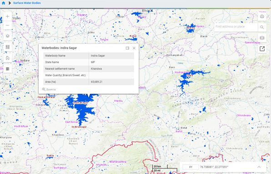Viewport: 271px width, 174px height.
Task: Click the search magnifier icon
Action: pyautogui.click(x=262, y=27)
